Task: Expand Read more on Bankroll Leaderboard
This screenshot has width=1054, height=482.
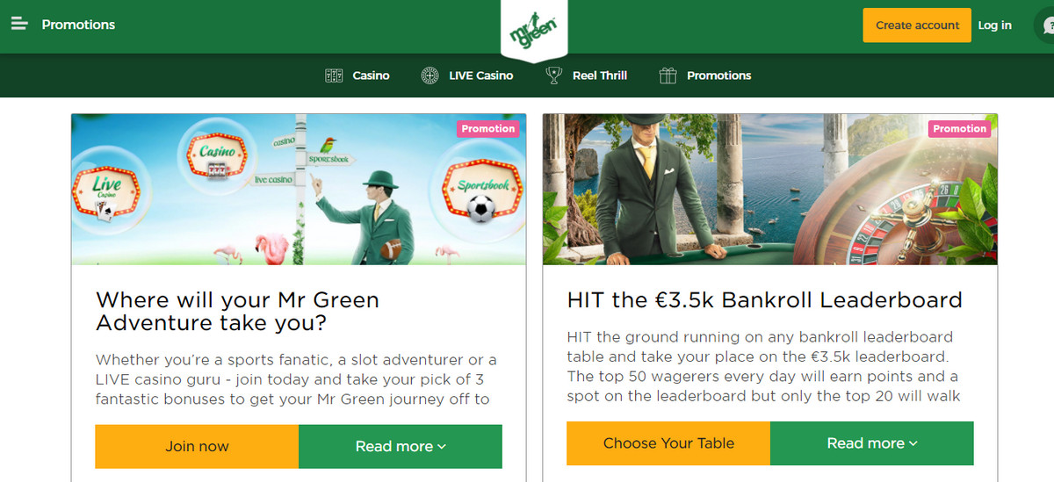Action: point(872,443)
